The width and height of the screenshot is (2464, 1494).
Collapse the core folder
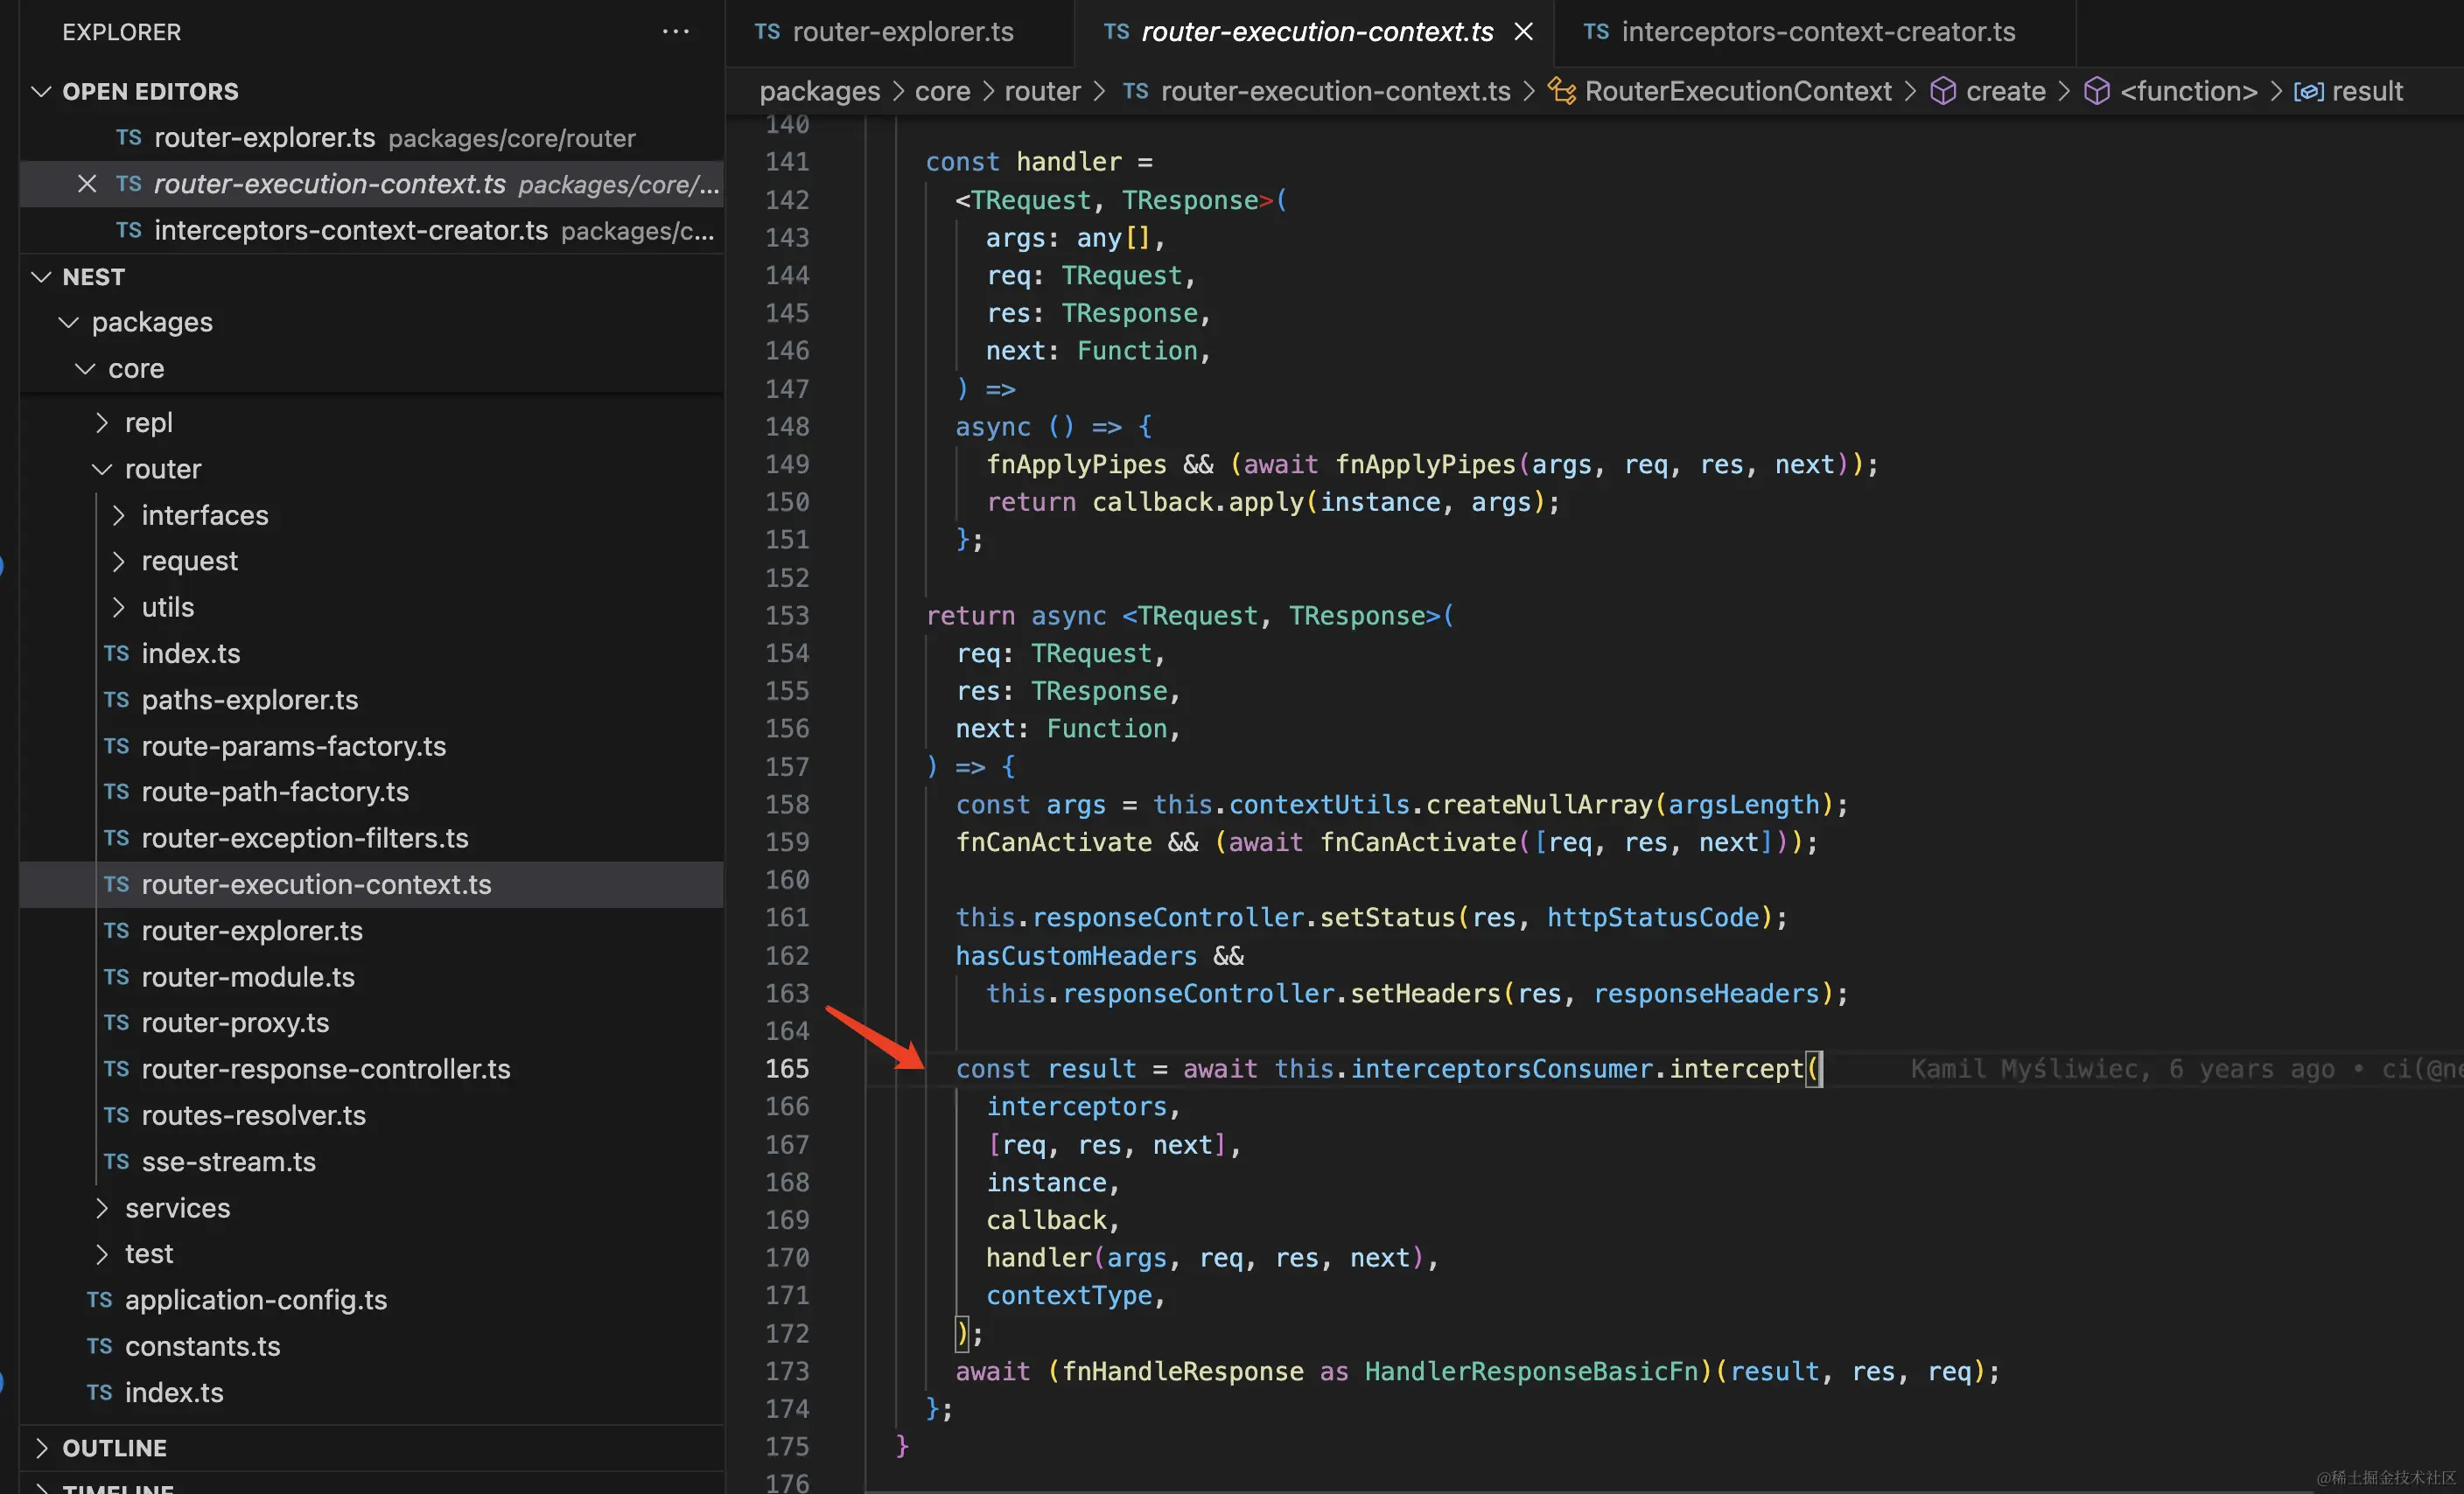point(86,369)
